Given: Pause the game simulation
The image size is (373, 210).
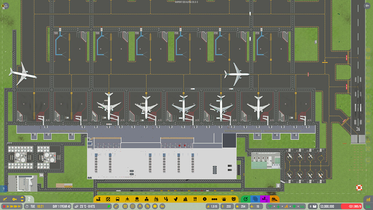Looking at the screenshot, I should click(4, 206).
